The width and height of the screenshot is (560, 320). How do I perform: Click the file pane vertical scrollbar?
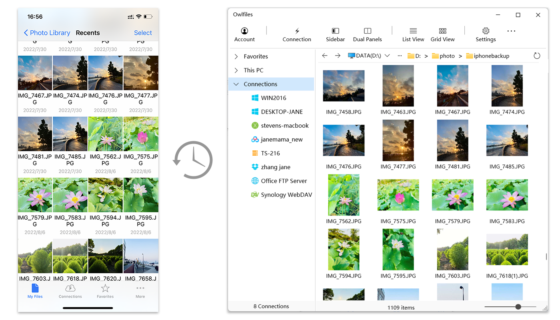pos(546,257)
